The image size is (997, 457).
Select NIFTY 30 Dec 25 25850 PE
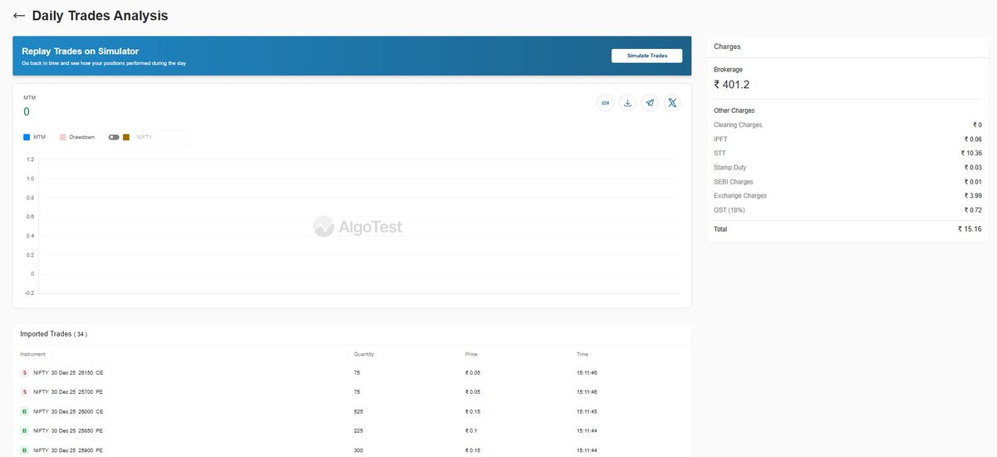(68, 430)
